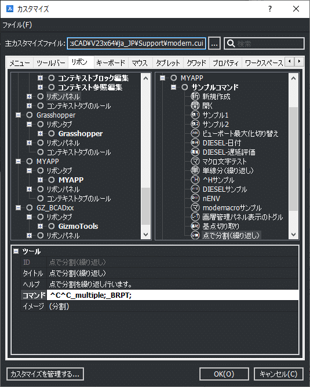Expand the bold MYAPP ribbon tab node

40,180
